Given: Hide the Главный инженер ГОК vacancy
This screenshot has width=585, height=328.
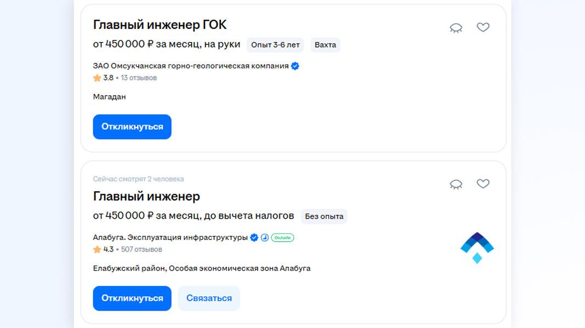Looking at the screenshot, I should (x=456, y=28).
